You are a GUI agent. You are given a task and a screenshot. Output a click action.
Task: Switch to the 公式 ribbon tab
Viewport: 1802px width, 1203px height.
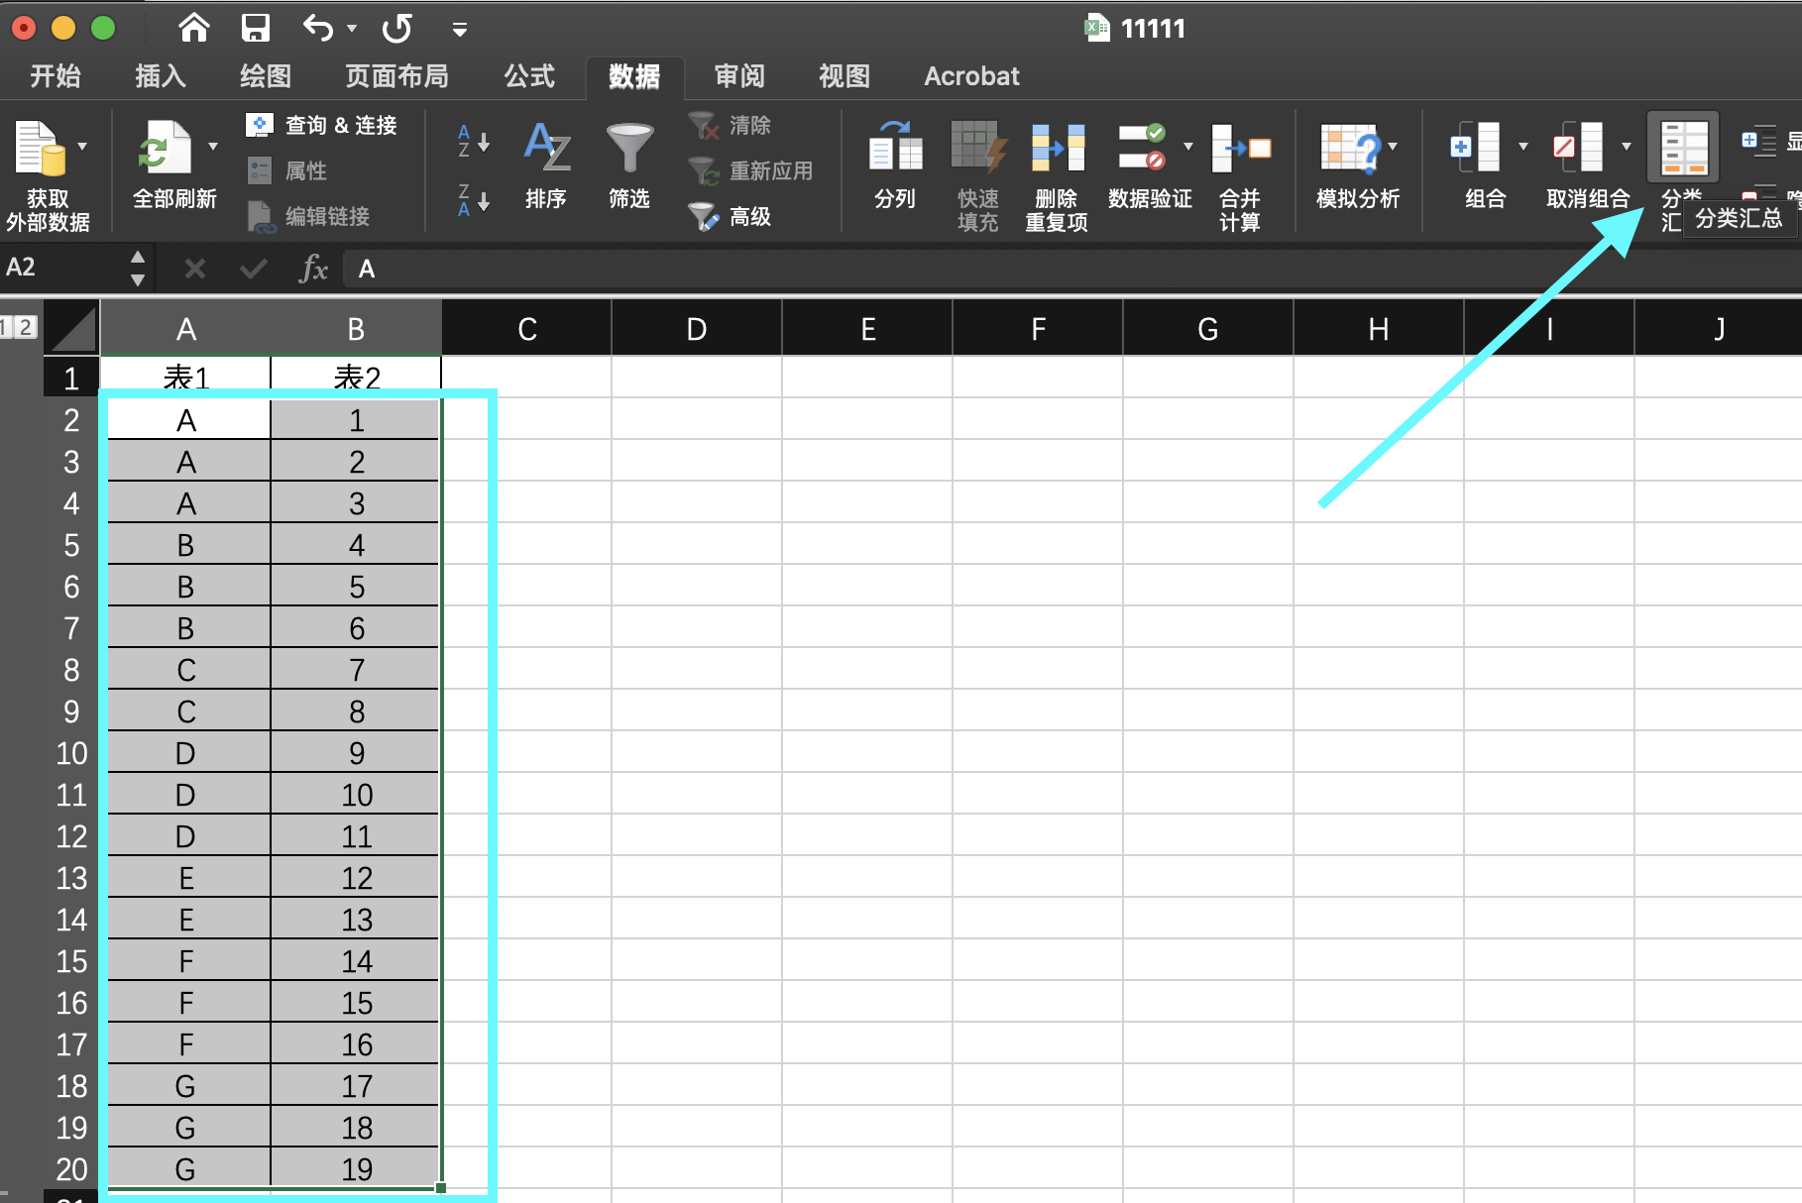pyautogui.click(x=528, y=76)
